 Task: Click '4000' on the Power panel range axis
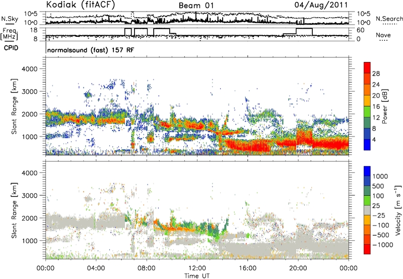(x=29, y=69)
